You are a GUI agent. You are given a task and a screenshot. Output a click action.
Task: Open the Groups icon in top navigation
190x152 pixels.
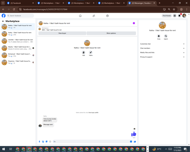point(108,16)
